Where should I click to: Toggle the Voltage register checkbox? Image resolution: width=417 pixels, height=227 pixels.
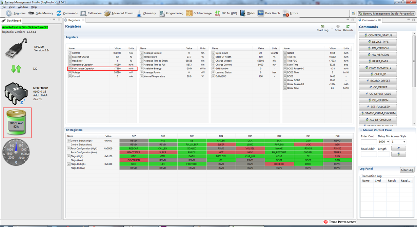(x=70, y=72)
